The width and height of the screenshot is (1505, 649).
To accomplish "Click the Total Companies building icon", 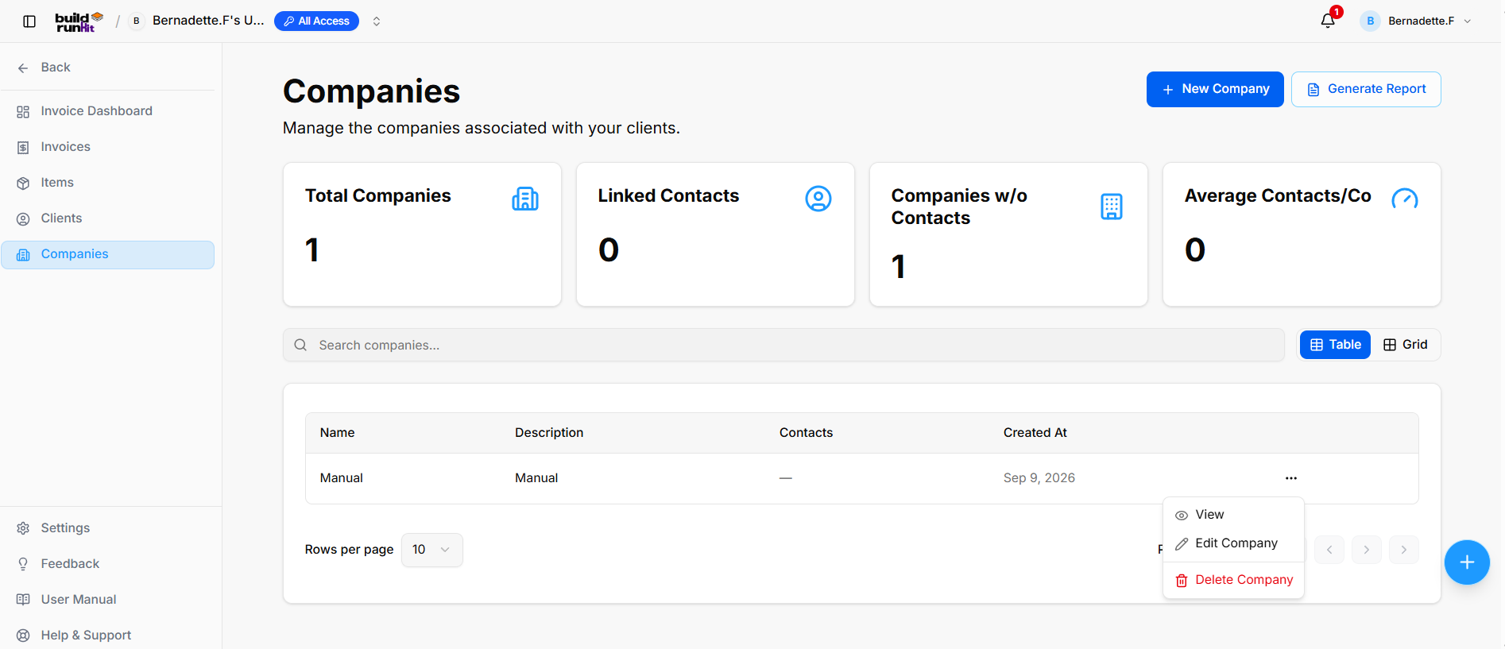I will click(x=525, y=199).
